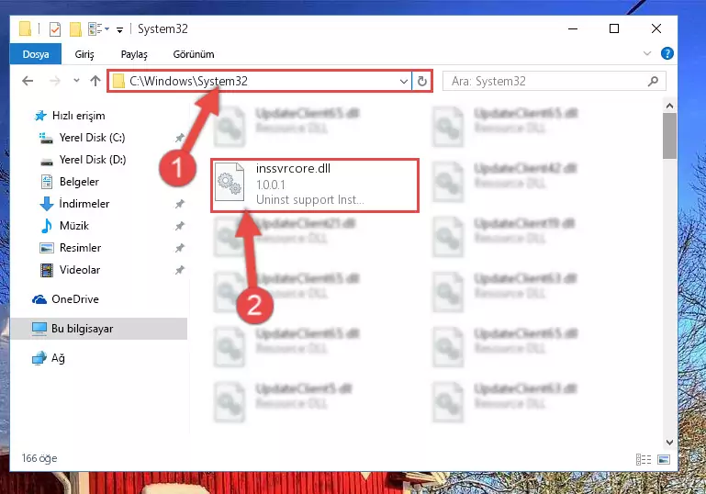Maximize the System32 window
The height and width of the screenshot is (494, 706).
point(613,28)
